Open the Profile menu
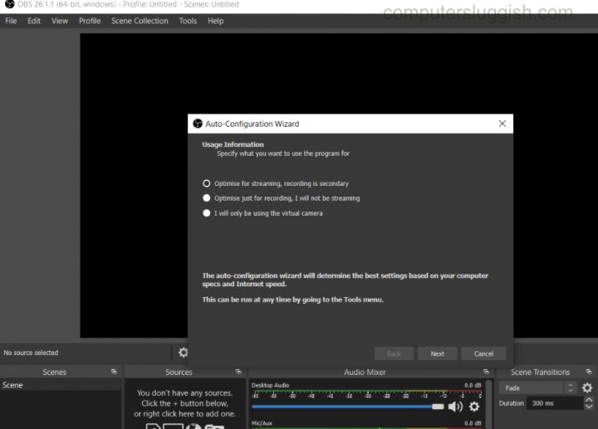Viewport: 598px width, 429px height. 90,21
